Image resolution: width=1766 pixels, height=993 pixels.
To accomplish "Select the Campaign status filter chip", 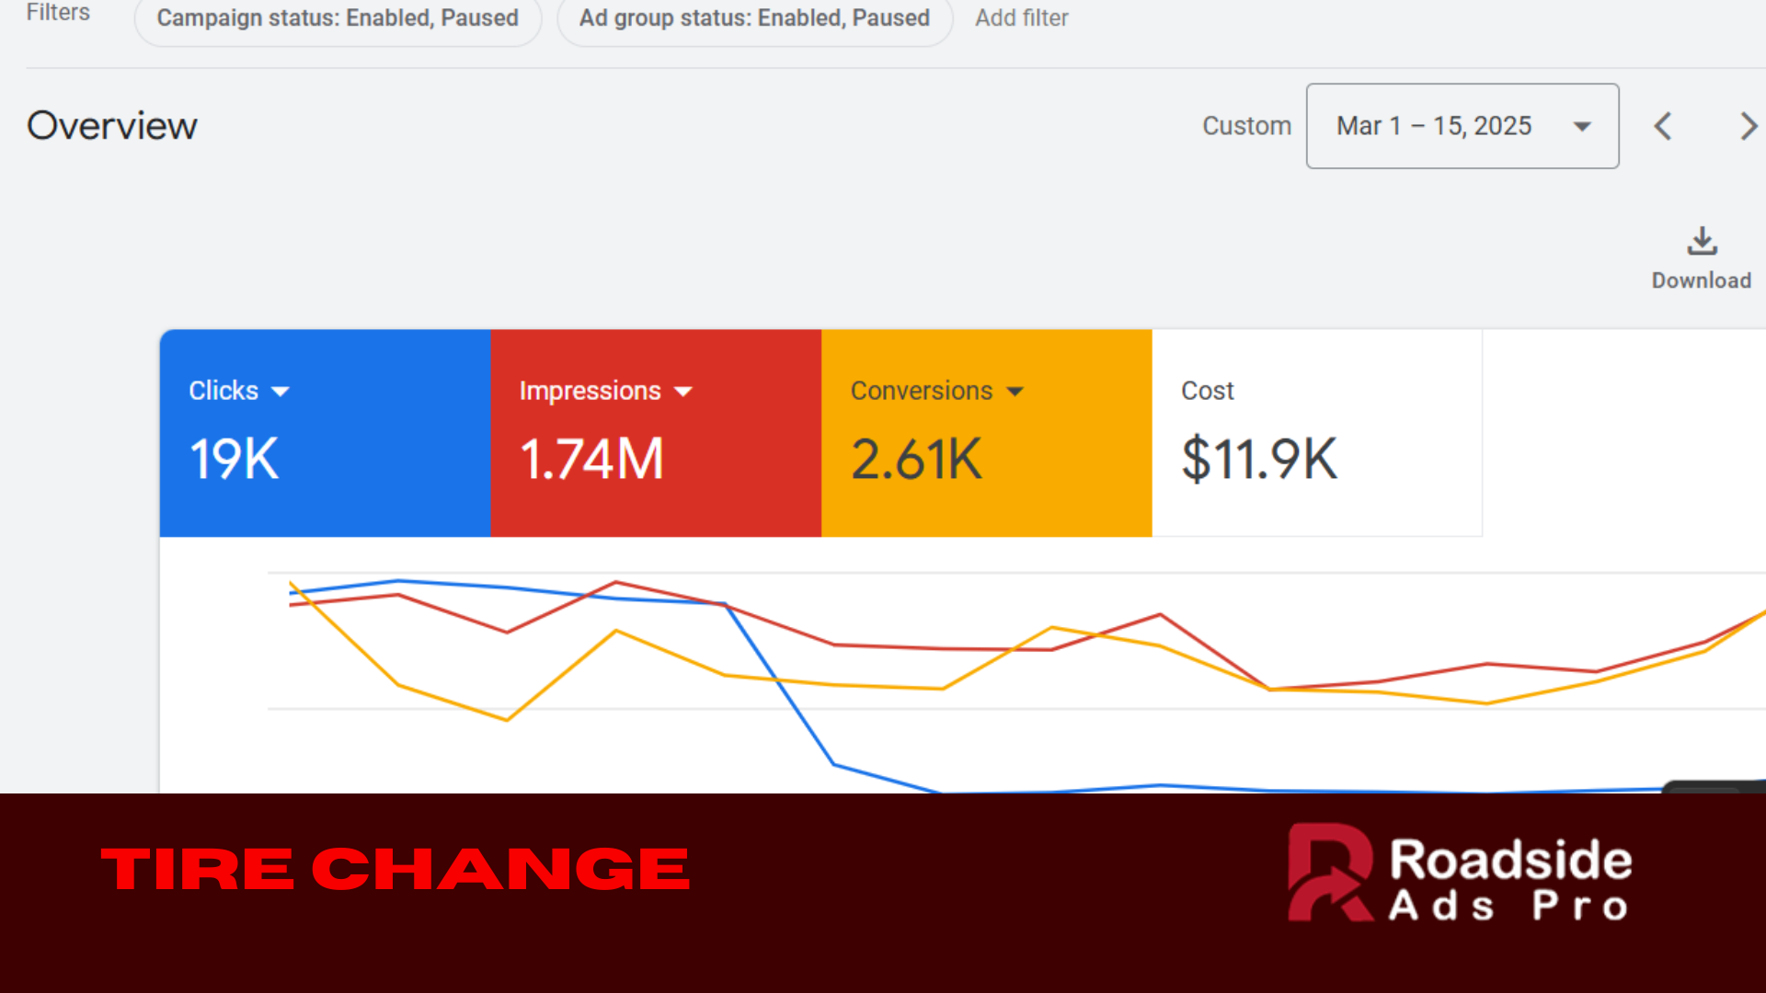I will [x=338, y=17].
